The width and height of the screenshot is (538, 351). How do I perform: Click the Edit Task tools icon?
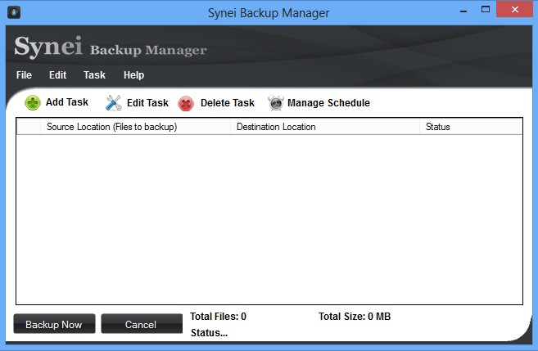(x=113, y=103)
